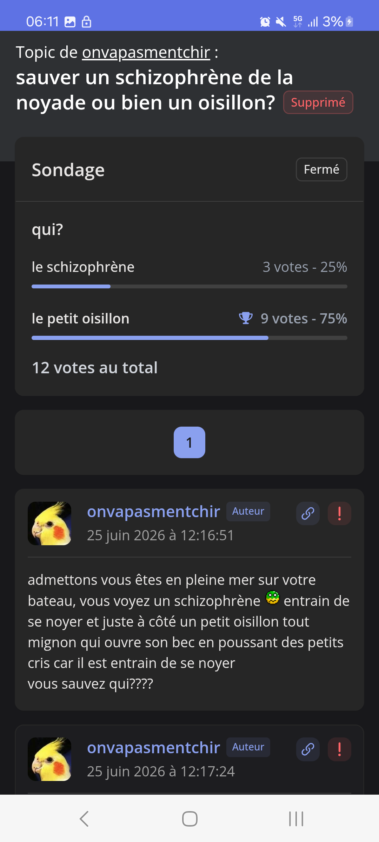Tap the second post's cockatiel avatar

(49, 759)
